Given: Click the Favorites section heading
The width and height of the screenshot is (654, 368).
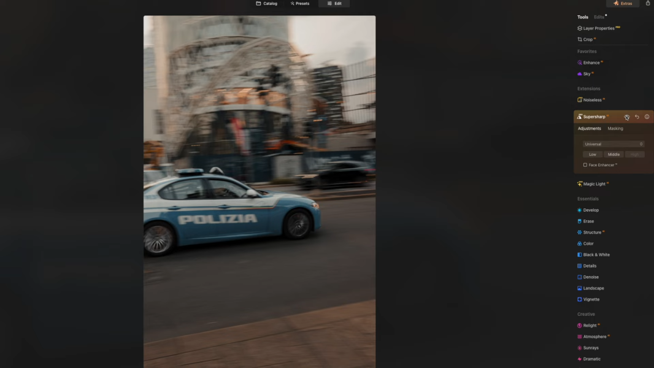Looking at the screenshot, I should click(x=587, y=52).
